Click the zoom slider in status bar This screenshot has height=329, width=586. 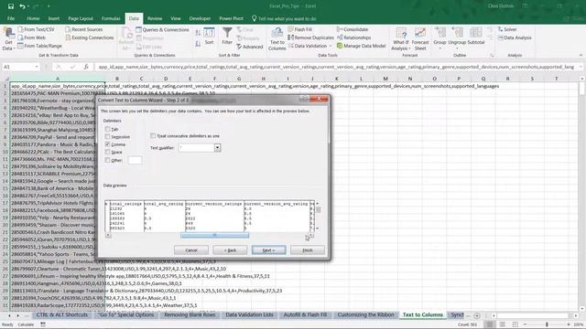pyautogui.click(x=547, y=324)
